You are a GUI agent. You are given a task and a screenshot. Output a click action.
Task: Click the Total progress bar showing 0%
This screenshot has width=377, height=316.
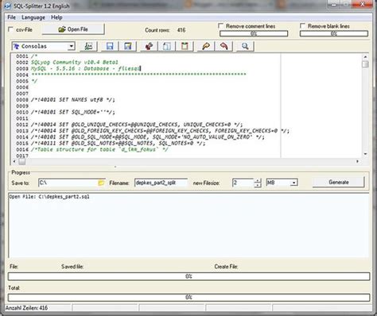[x=188, y=297]
